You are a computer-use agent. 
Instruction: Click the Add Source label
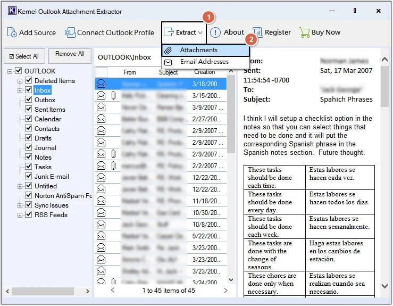pyautogui.click(x=38, y=32)
